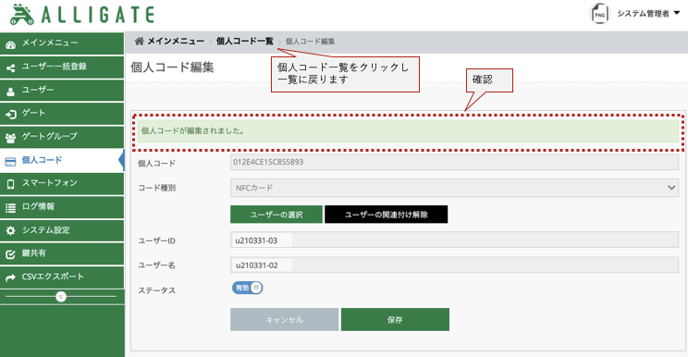Screen dimensions: 688x357
Task: Click the list icon for ログ情報
Action: pos(10,207)
